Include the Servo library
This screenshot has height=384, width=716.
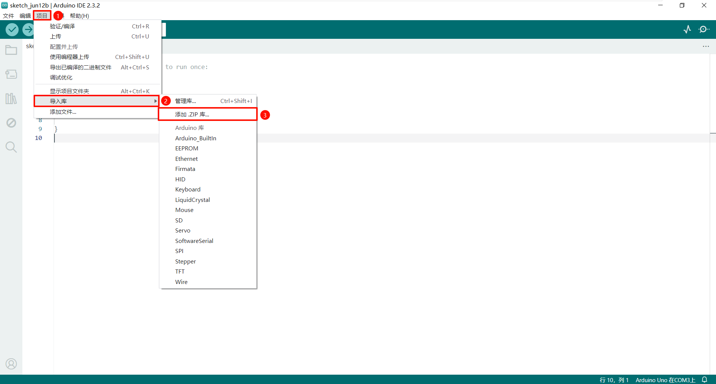[208, 230]
